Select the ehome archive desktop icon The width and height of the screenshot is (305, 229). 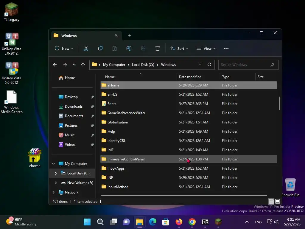point(35,158)
